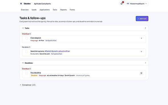Click the Overdue (1) heading under Tasks
The image size is (168, 105).
click(x=27, y=34)
